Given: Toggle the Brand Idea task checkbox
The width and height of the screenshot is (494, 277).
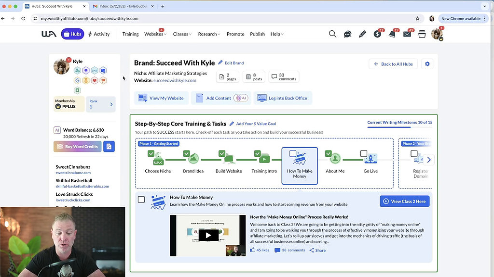Looking at the screenshot, I should [x=187, y=153].
